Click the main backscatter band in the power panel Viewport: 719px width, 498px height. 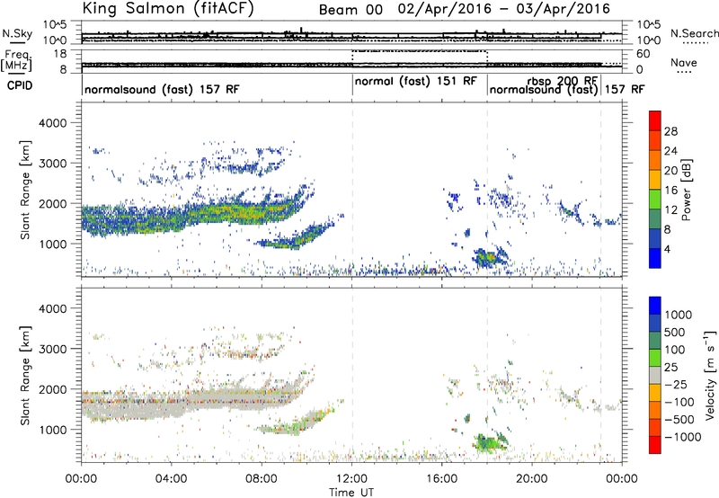[192, 216]
